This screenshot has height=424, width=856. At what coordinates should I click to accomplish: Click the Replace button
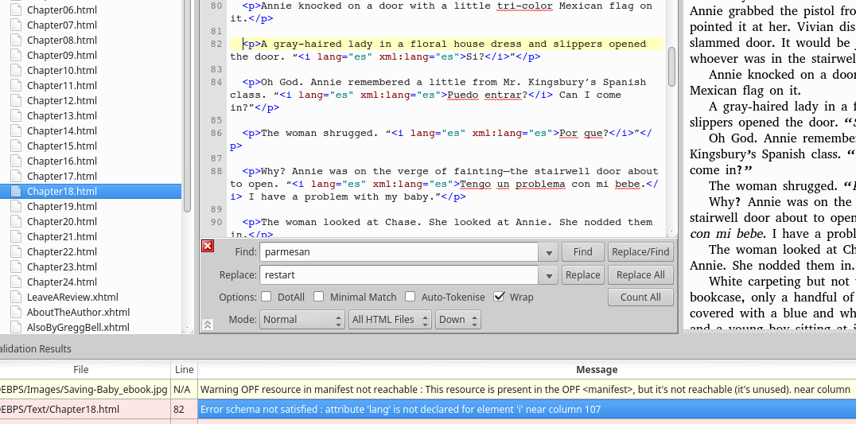point(582,275)
